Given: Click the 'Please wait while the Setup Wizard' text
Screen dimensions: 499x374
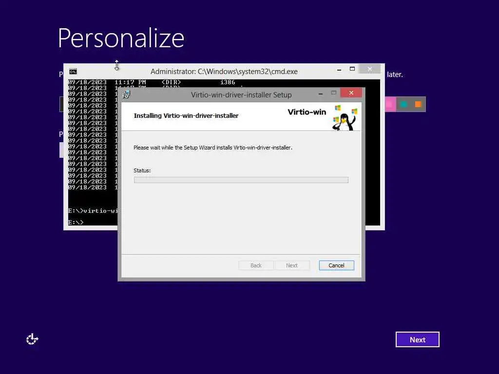Looking at the screenshot, I should [213, 148].
